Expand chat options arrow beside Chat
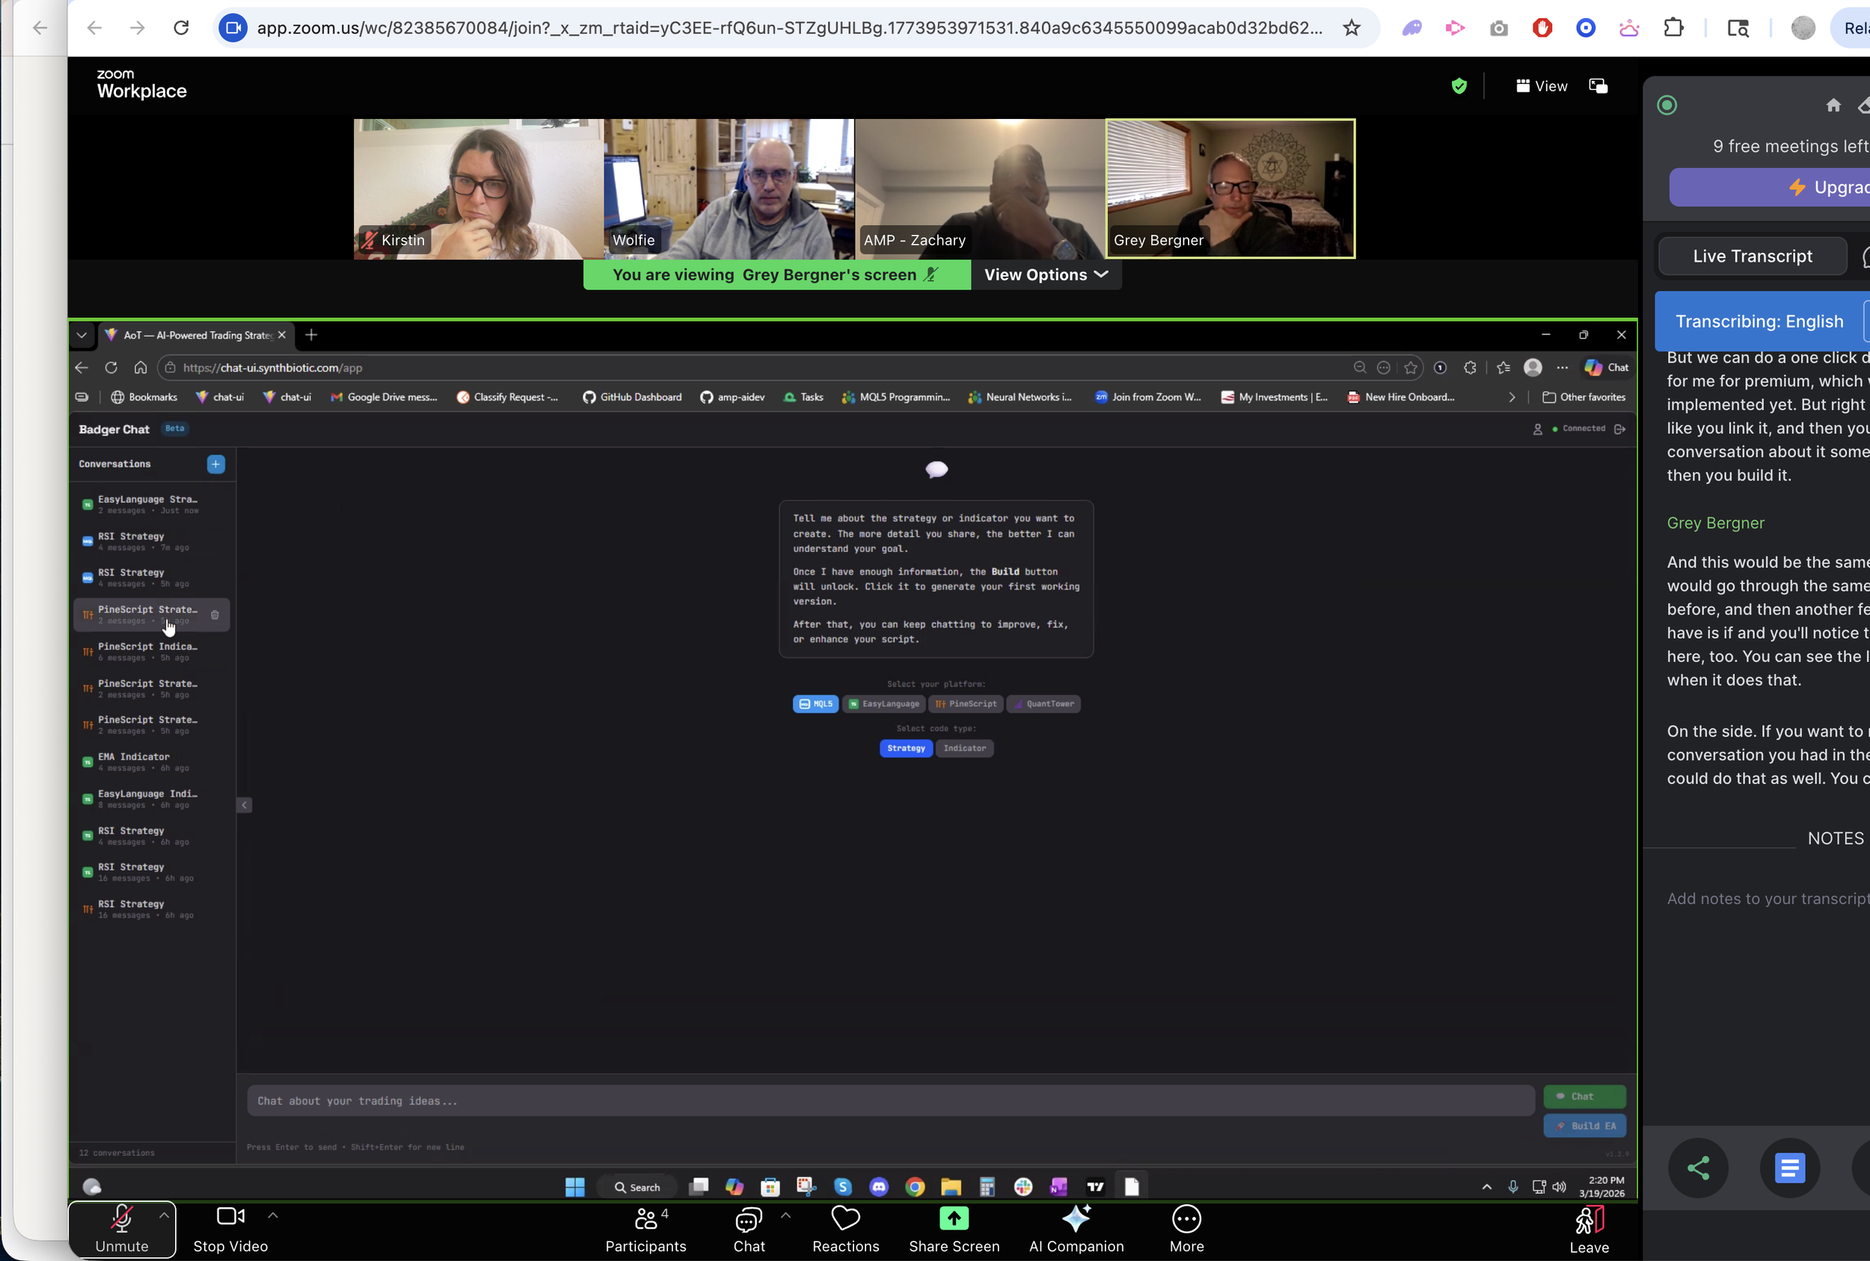The width and height of the screenshot is (1870, 1261). [786, 1215]
